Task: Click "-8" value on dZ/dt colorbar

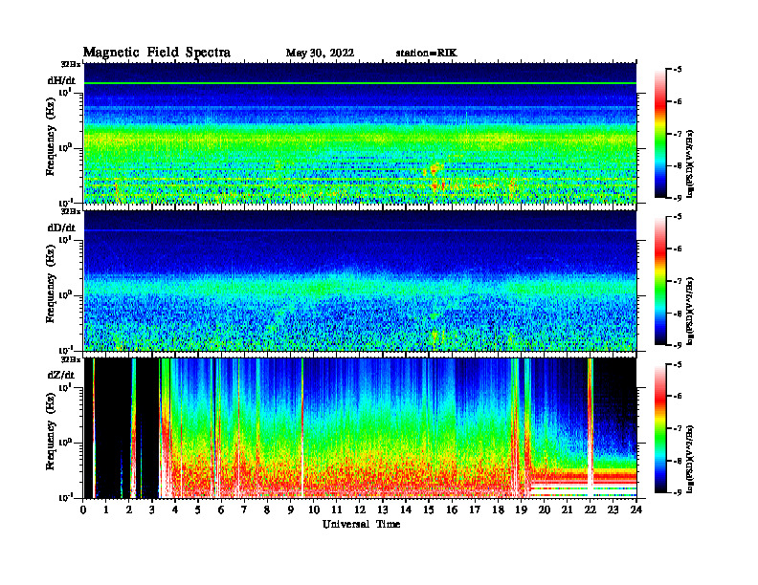Action: click(678, 461)
